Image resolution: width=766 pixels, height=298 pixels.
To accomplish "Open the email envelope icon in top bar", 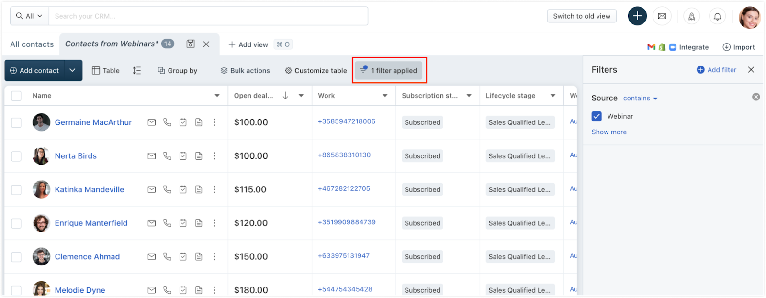I will [x=662, y=16].
